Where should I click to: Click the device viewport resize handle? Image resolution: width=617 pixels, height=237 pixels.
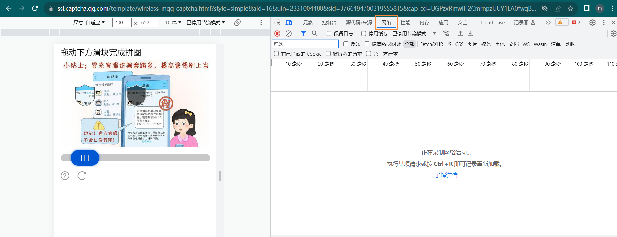[x=220, y=176]
